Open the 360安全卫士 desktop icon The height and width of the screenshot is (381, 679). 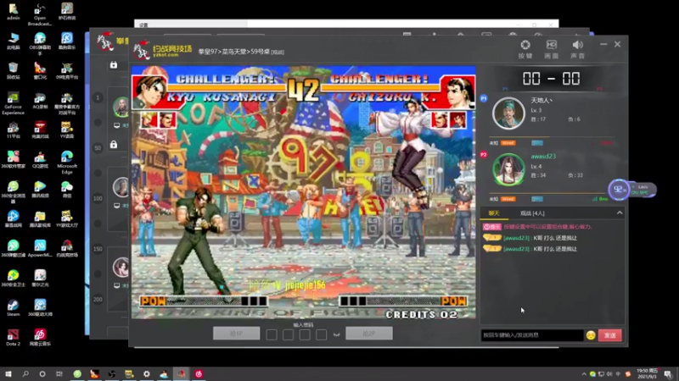[13, 279]
